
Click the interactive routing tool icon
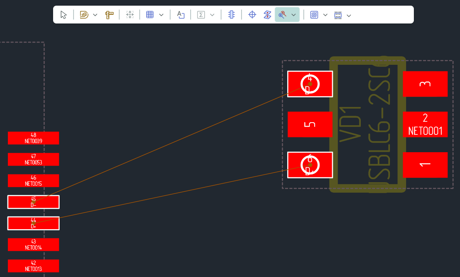84,15
